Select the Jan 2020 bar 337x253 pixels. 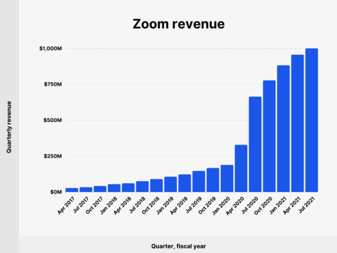(227, 178)
